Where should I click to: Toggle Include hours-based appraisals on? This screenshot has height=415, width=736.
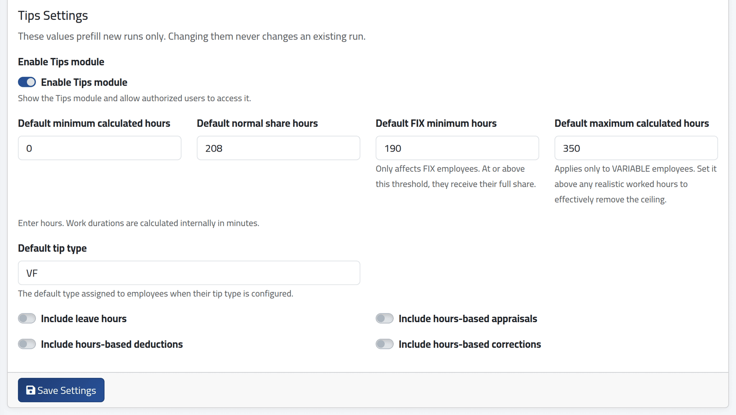tap(385, 318)
